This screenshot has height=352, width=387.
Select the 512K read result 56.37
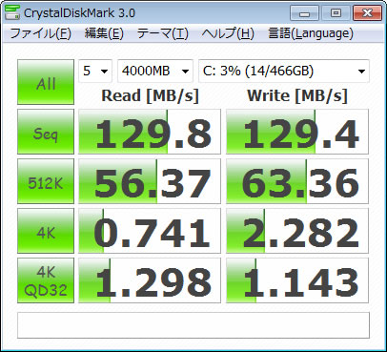click(150, 181)
